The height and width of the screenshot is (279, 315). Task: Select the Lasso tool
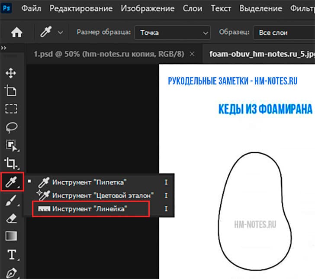click(x=10, y=127)
